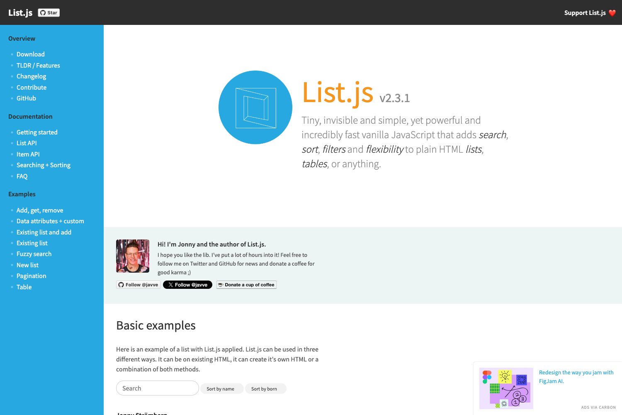Click the FigJam ad illustration thumbnail
622x415 pixels.
click(x=506, y=388)
